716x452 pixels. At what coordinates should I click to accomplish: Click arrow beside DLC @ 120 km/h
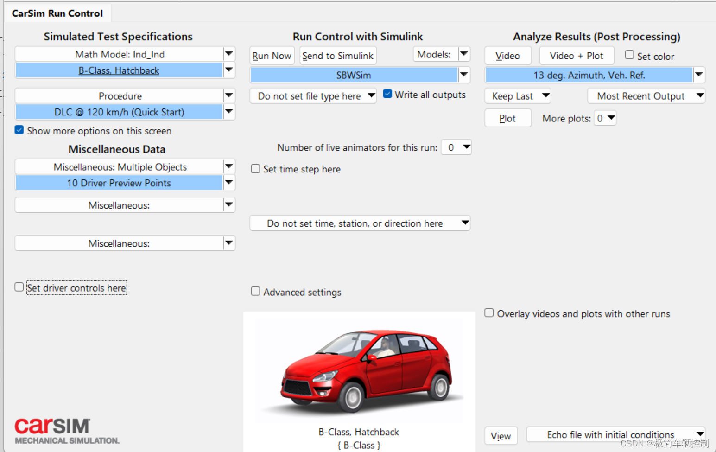[229, 112]
